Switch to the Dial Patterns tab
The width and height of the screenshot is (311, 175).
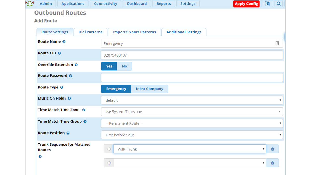(x=90, y=32)
